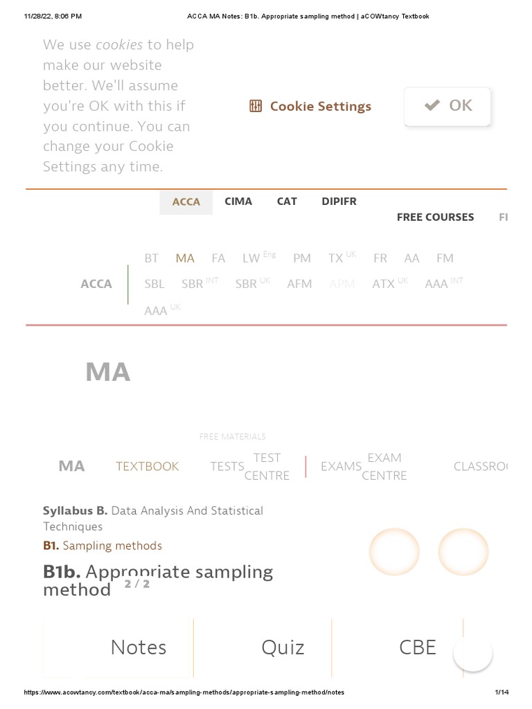This screenshot has width=532, height=709.
Task: Click the OK checkmark icon
Action: pos(432,105)
